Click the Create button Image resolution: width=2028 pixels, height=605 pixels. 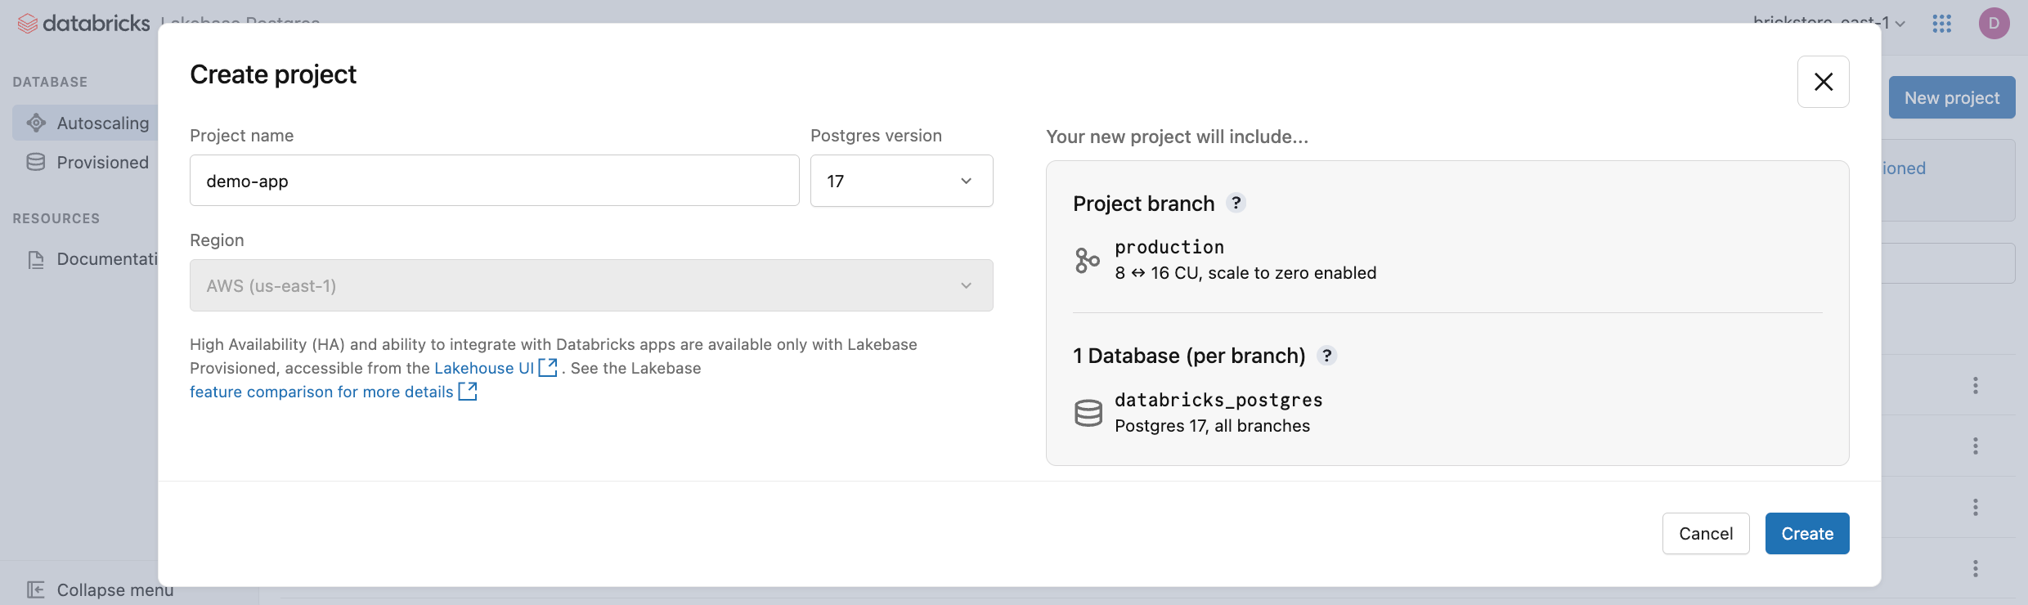click(x=1807, y=534)
